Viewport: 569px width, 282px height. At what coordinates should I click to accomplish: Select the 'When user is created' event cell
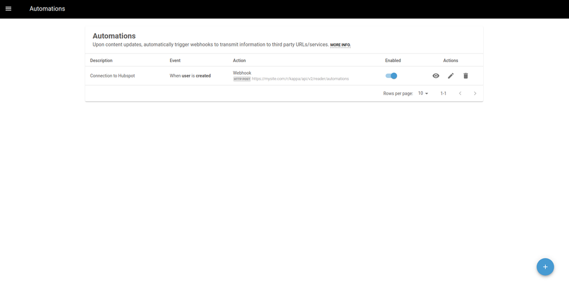[190, 76]
